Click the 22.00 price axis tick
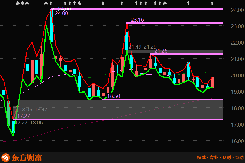 point(237,43)
